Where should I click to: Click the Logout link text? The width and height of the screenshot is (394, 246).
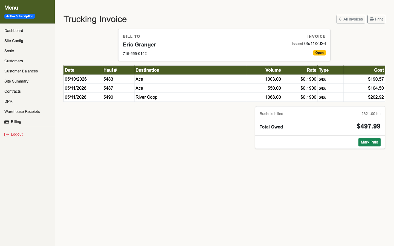point(17,134)
